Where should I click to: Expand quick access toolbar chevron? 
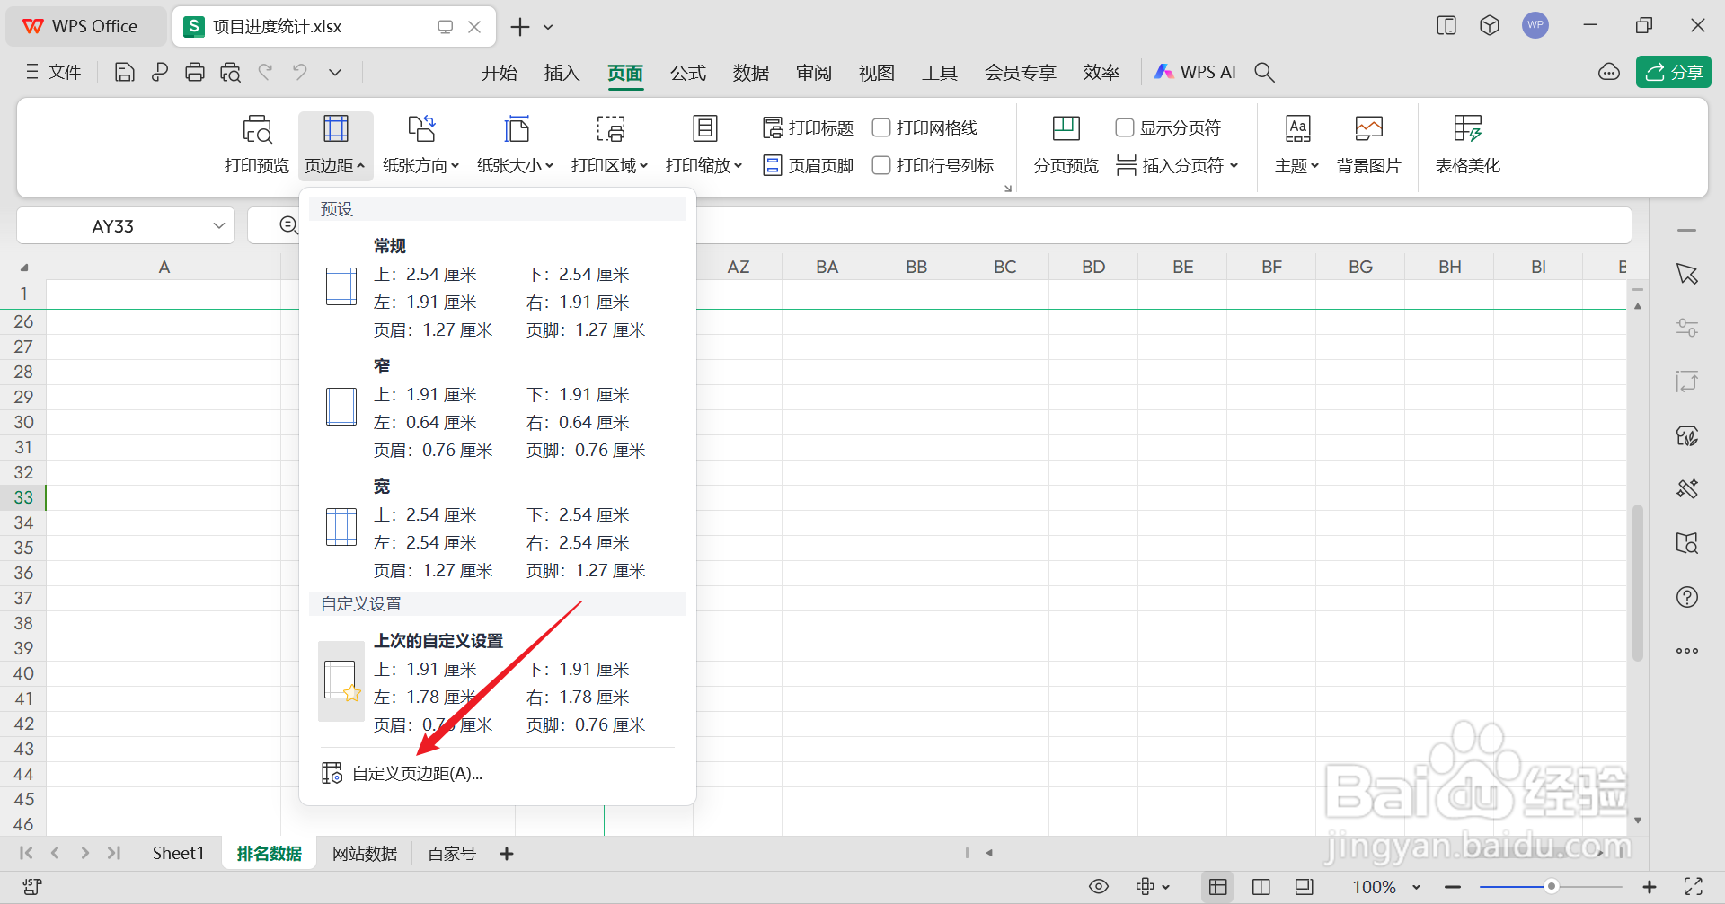tap(335, 73)
